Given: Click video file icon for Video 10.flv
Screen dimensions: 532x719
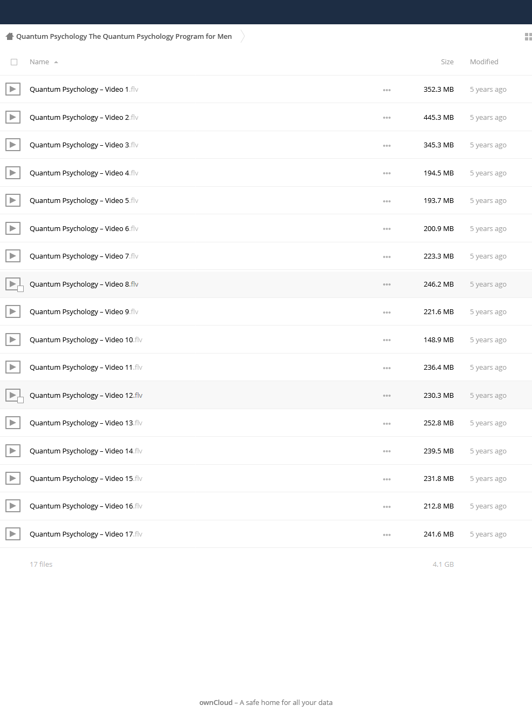Looking at the screenshot, I should pos(13,340).
